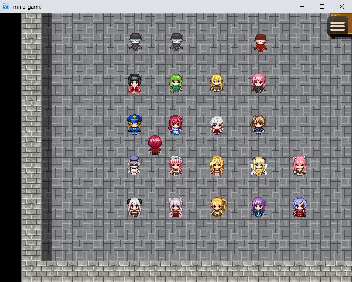Select the white-haired girl in red top
The image size is (352, 282).
(x=217, y=125)
